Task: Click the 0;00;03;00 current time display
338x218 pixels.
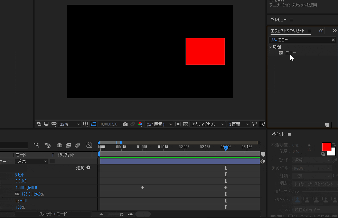Action: 109,124
